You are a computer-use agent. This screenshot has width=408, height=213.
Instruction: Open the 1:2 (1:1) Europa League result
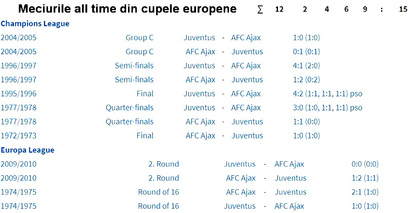(365, 178)
